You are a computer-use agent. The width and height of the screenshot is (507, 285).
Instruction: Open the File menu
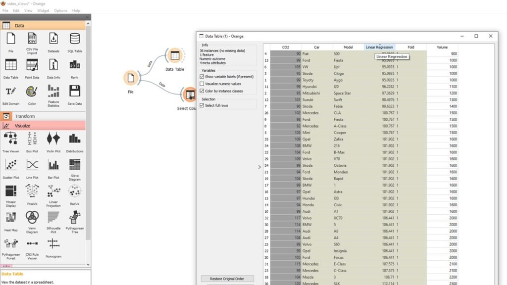point(5,11)
